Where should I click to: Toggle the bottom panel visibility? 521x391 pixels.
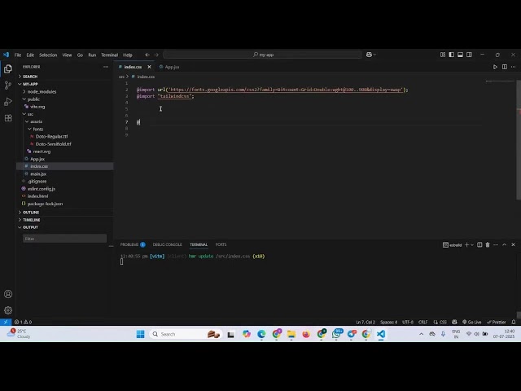coord(460,55)
